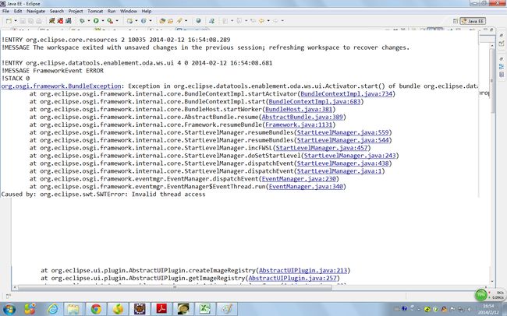507x316 pixels.
Task: Click the task list icon in right trim
Action: tap(502, 43)
